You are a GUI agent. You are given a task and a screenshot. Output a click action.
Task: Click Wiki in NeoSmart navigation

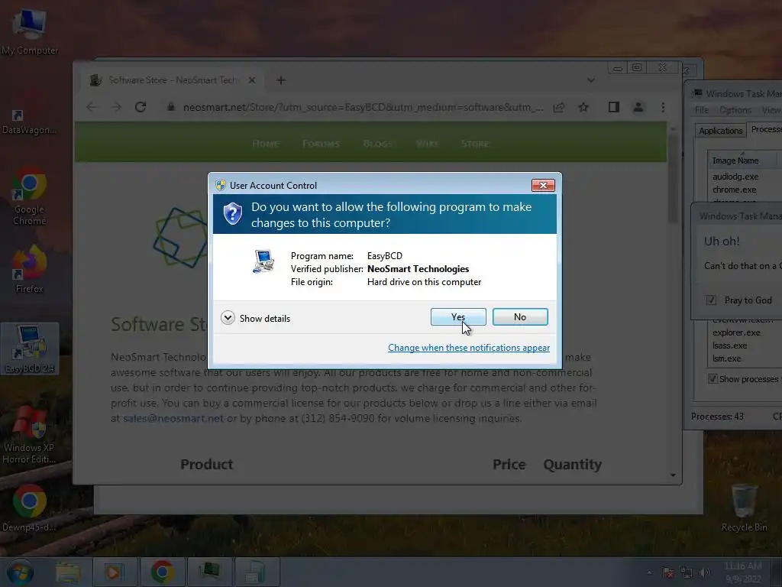coord(427,144)
